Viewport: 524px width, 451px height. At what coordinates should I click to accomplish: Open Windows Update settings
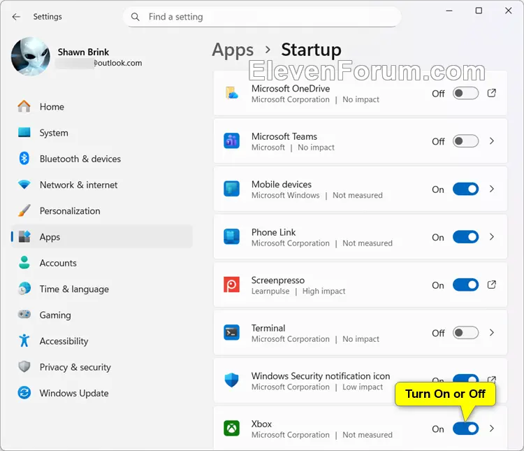point(102,393)
